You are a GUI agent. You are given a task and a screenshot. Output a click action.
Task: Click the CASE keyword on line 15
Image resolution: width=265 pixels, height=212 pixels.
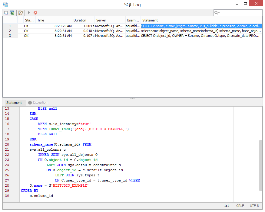[34, 119]
